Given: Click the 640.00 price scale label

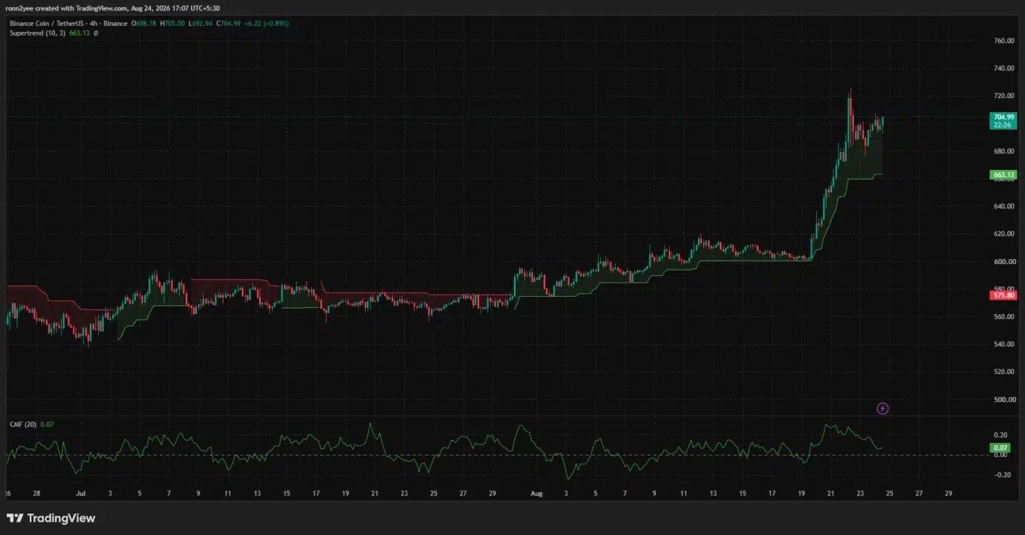Looking at the screenshot, I should coord(1003,206).
